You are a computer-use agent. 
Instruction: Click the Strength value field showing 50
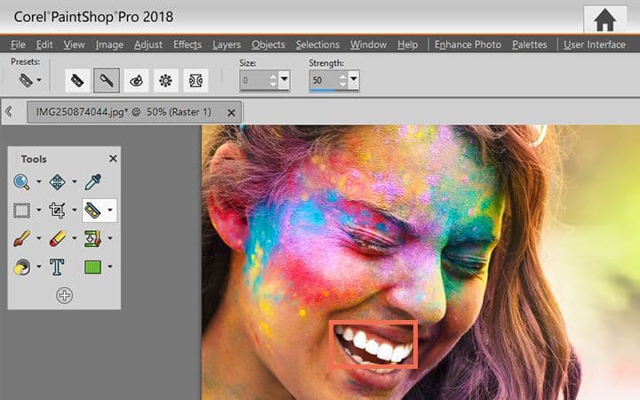[x=324, y=80]
